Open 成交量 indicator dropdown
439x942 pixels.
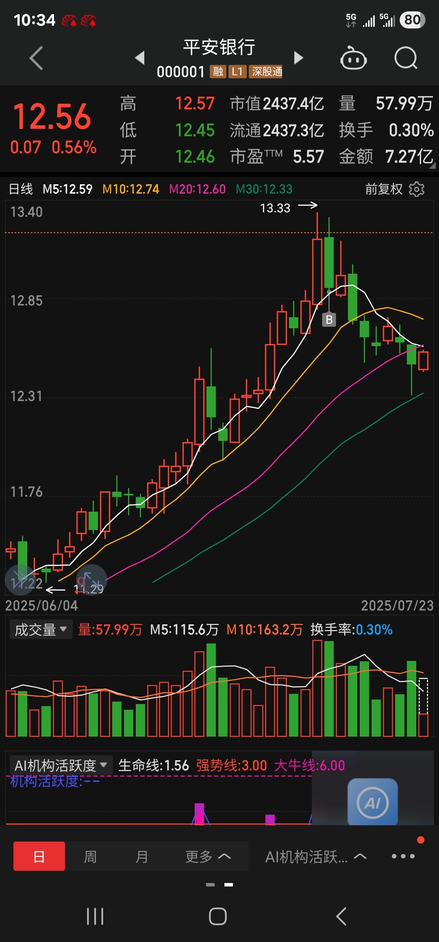[x=41, y=630]
